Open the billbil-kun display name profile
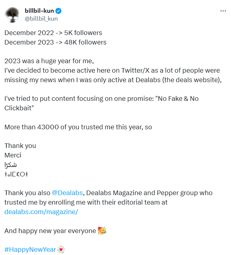This screenshot has width=231, height=255. pyautogui.click(x=39, y=11)
